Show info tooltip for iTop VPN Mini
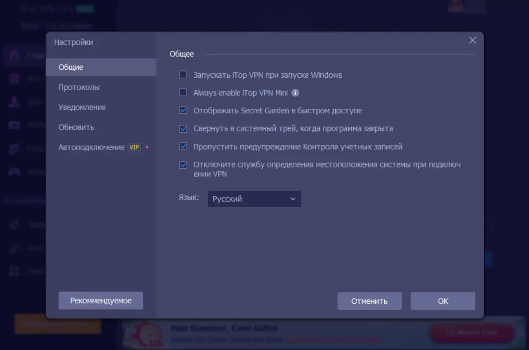This screenshot has width=529, height=350. [x=295, y=93]
